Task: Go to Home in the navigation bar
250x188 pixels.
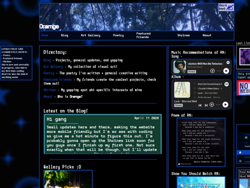Action: [44, 35]
